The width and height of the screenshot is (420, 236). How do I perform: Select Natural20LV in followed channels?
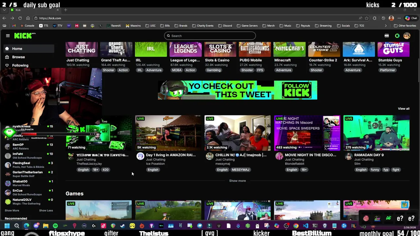pos(29,201)
